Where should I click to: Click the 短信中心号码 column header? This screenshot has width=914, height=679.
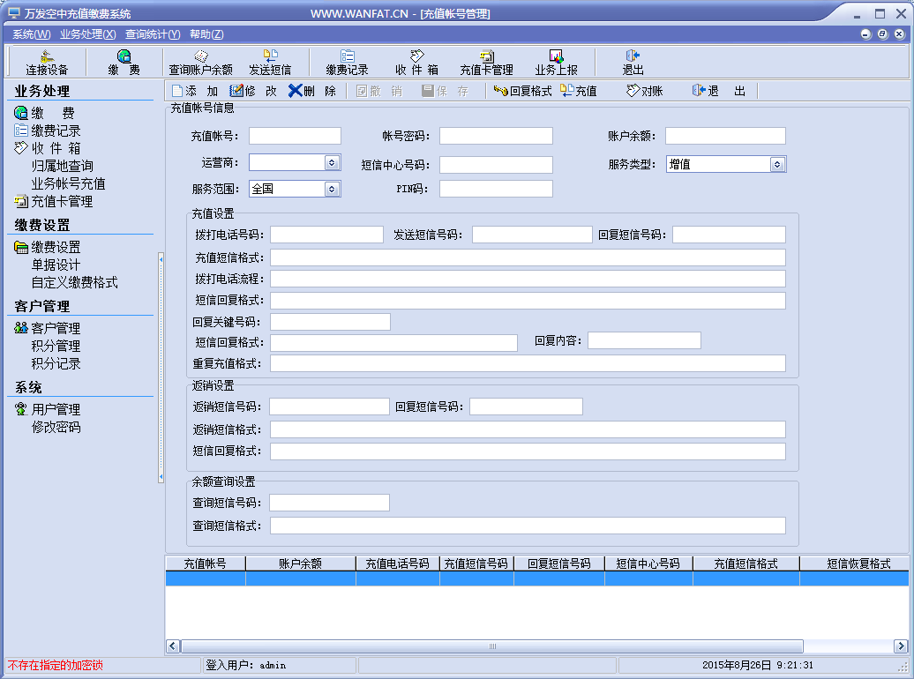click(648, 563)
